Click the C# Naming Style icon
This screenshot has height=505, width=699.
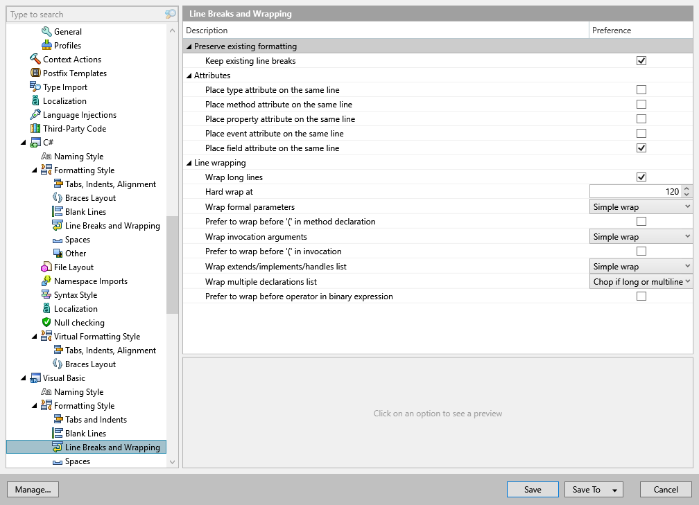[46, 157]
